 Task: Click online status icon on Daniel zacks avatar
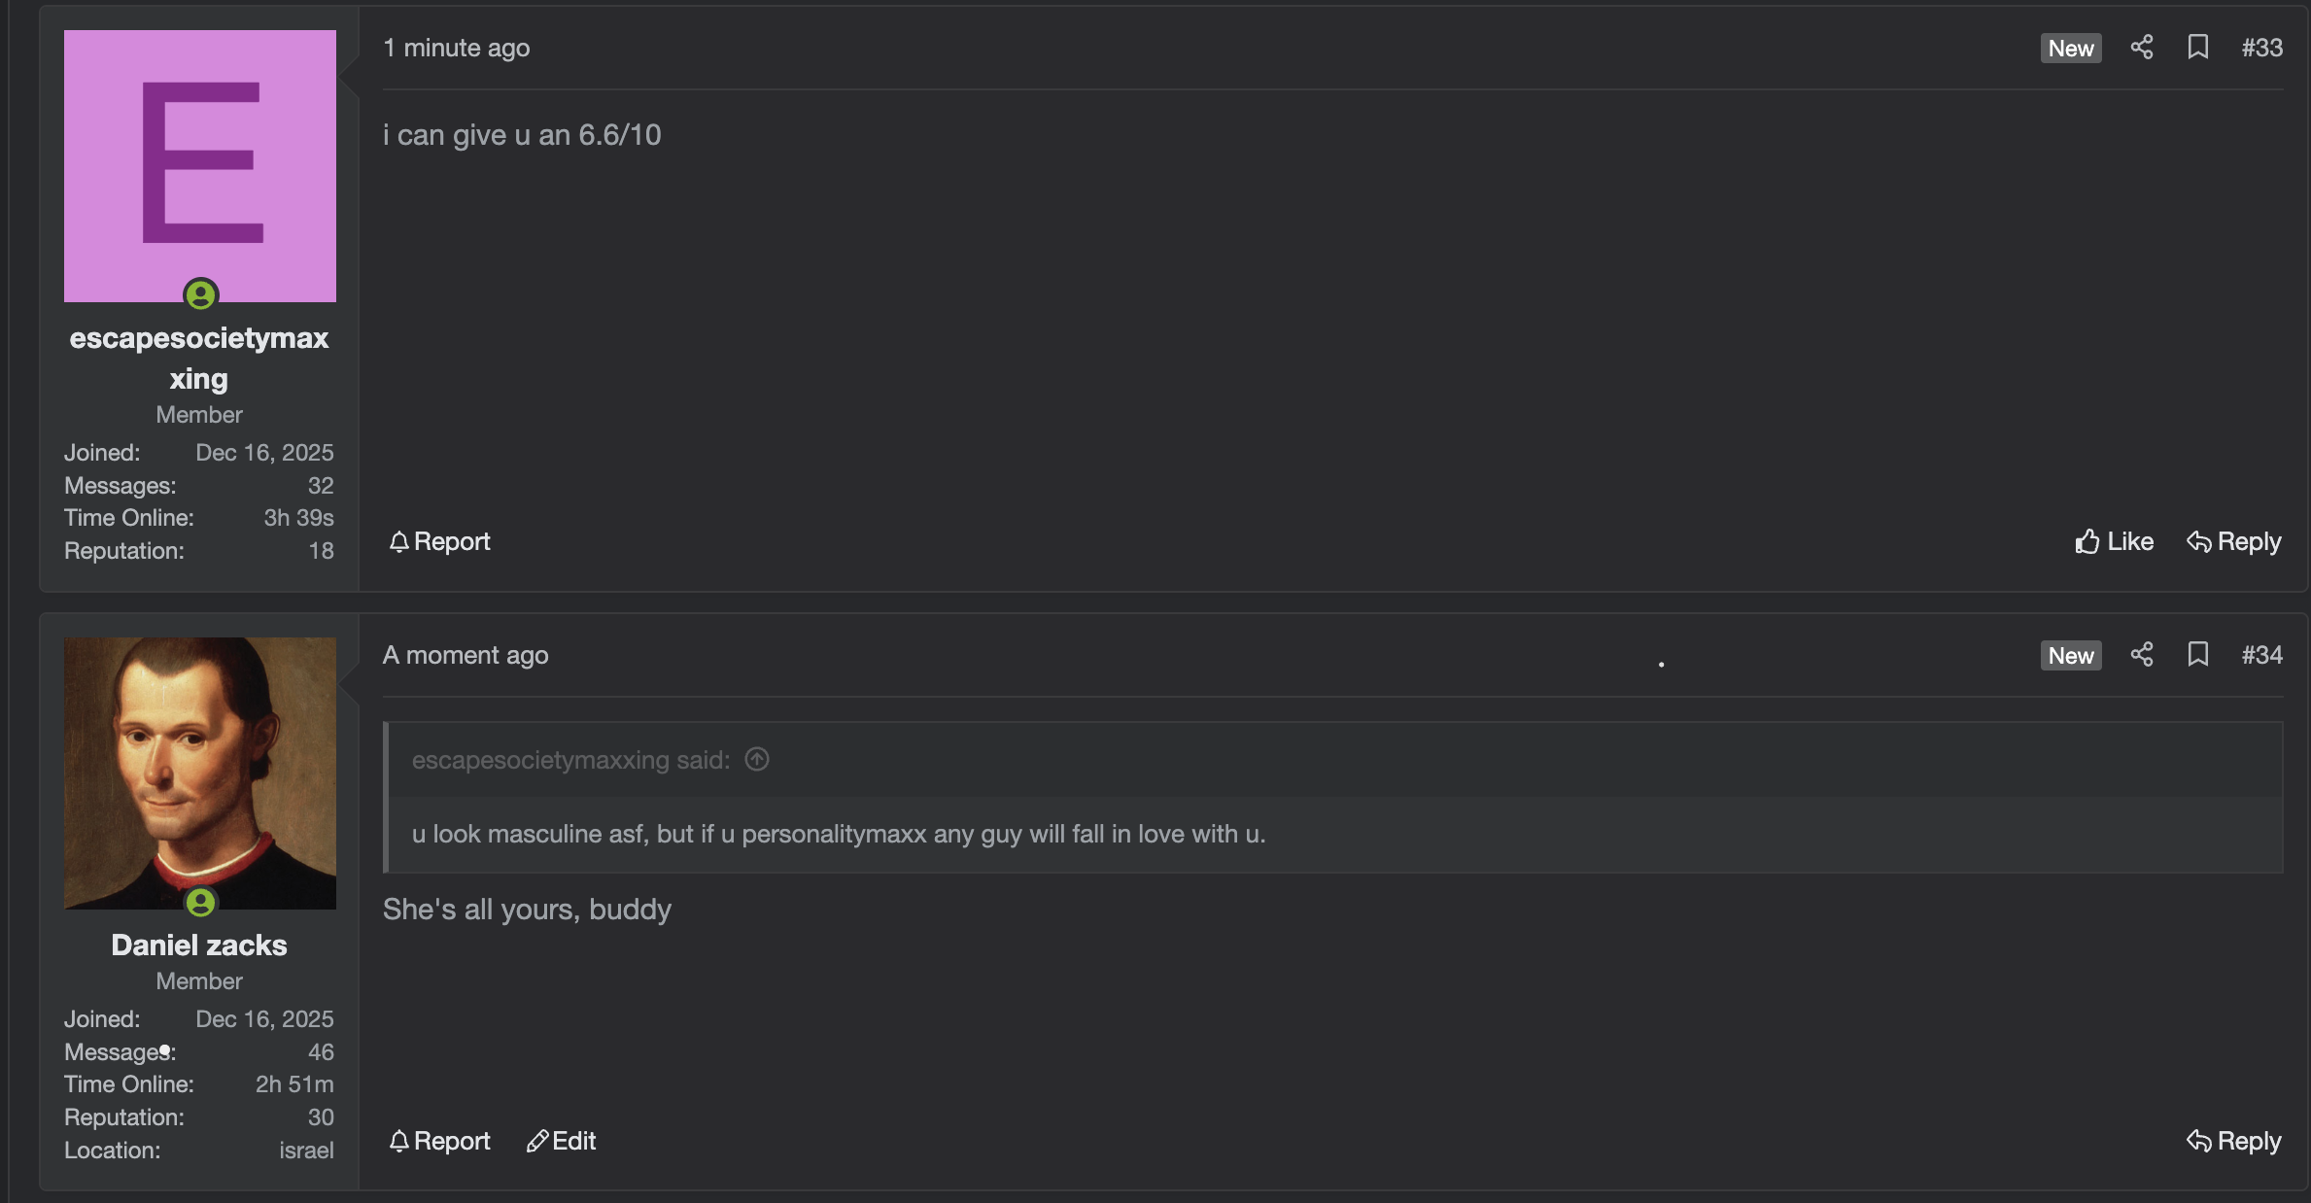point(201,903)
